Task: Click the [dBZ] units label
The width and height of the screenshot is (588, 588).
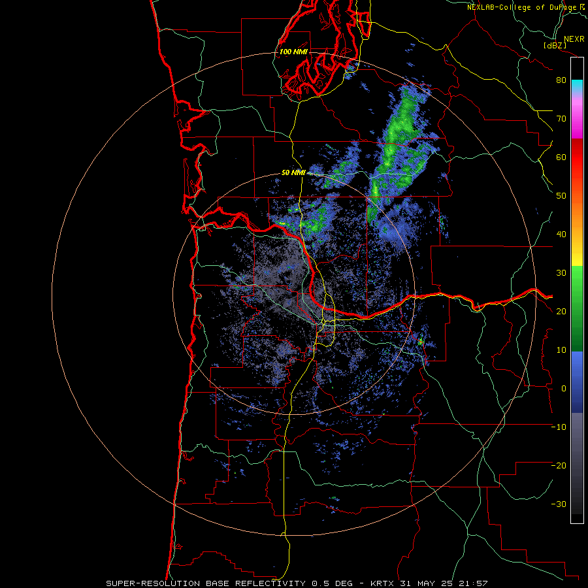Action: pos(555,46)
